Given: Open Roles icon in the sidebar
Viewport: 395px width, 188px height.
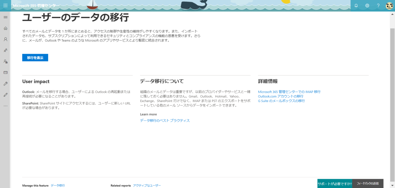Looking at the screenshot, I should point(5,61).
